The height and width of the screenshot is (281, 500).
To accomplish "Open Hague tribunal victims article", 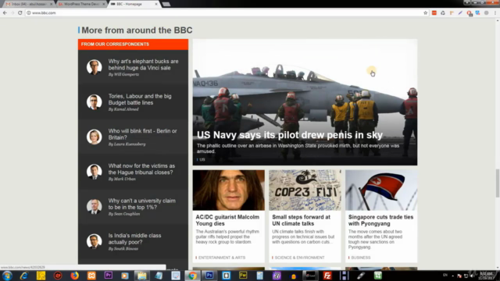I will pyautogui.click(x=141, y=169).
